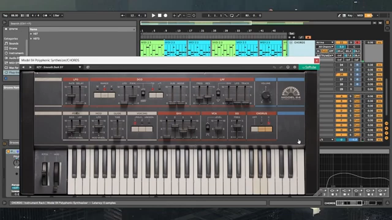Enable CHORUS II button
This screenshot has height=220, width=392.
[269, 129]
